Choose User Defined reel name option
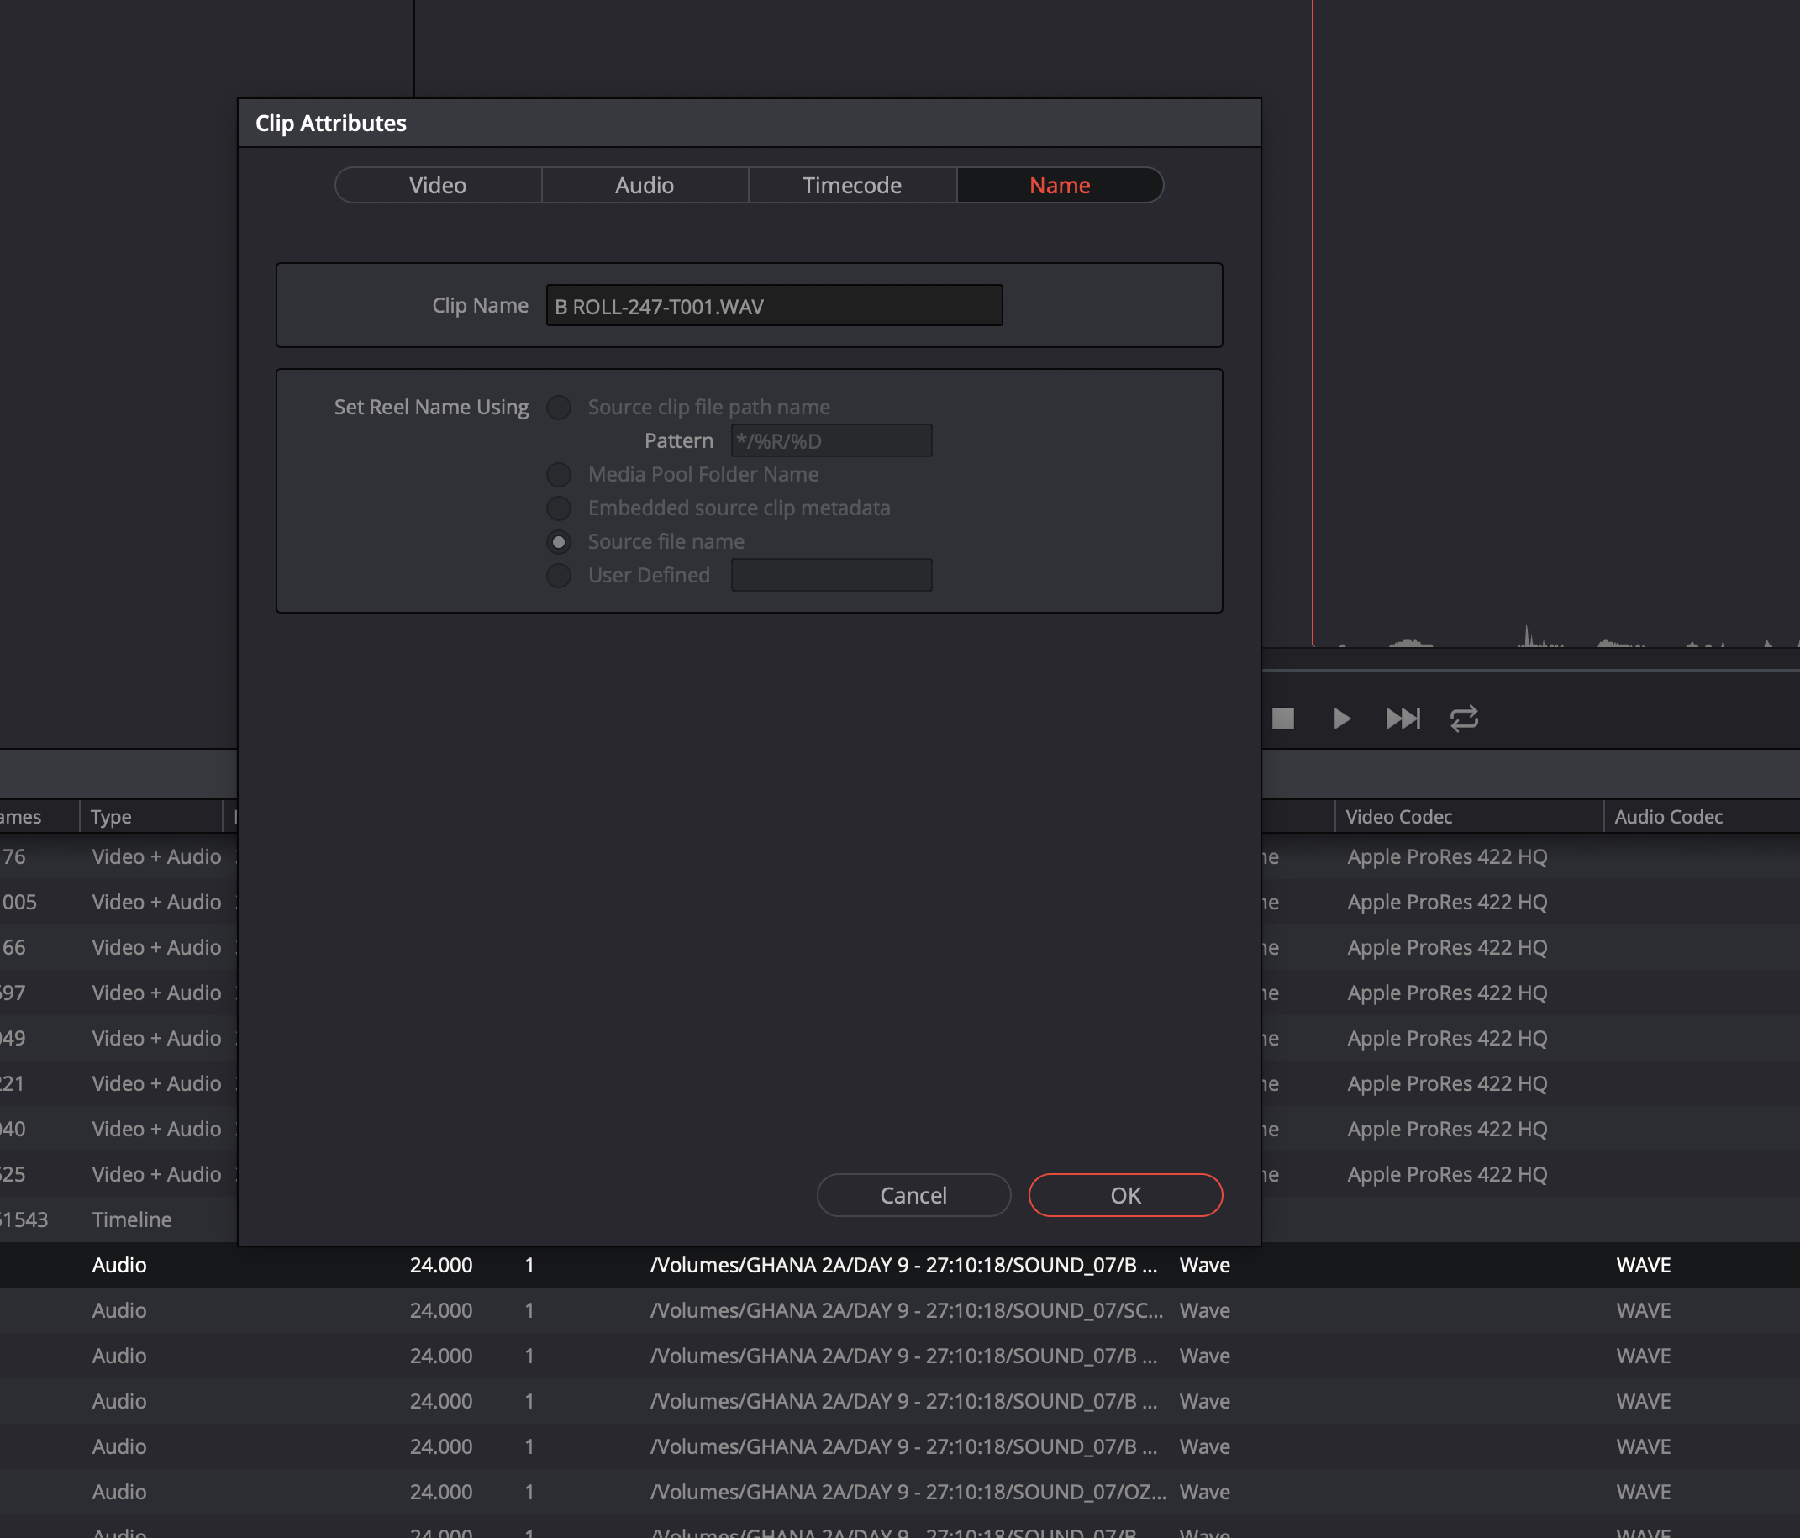Image resolution: width=1800 pixels, height=1538 pixels. pos(559,575)
